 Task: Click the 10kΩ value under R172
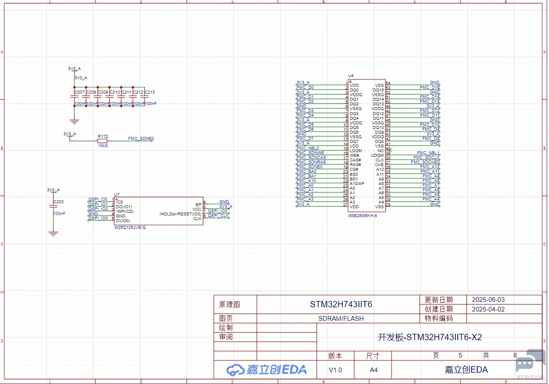point(103,146)
